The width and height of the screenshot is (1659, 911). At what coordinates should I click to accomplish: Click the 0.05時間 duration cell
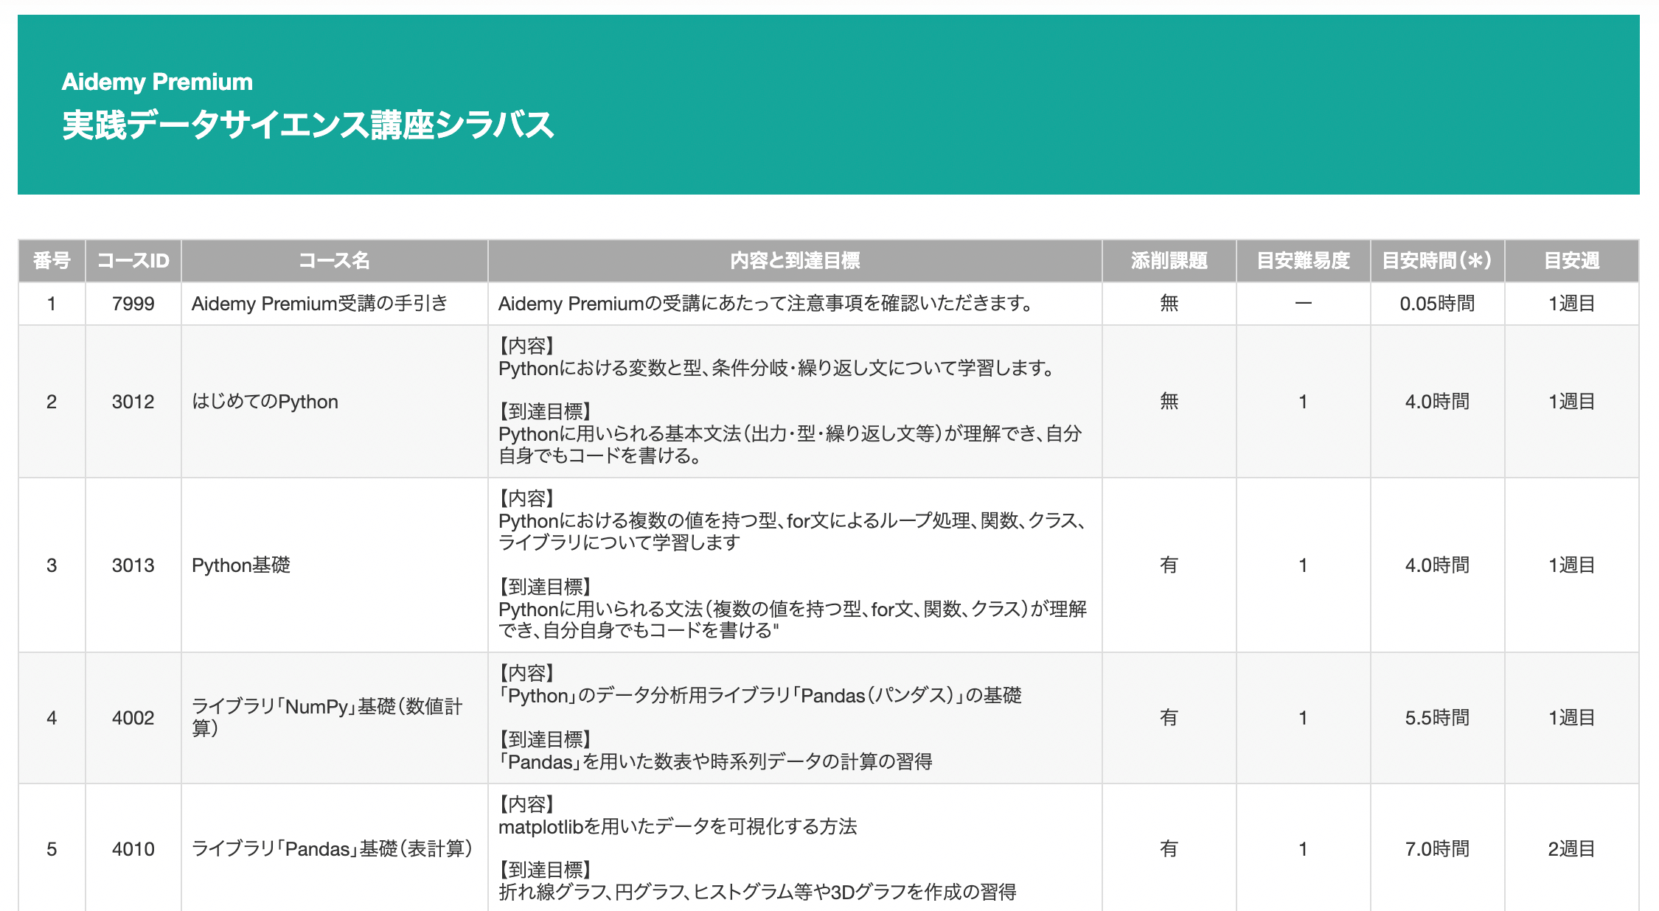1437,304
